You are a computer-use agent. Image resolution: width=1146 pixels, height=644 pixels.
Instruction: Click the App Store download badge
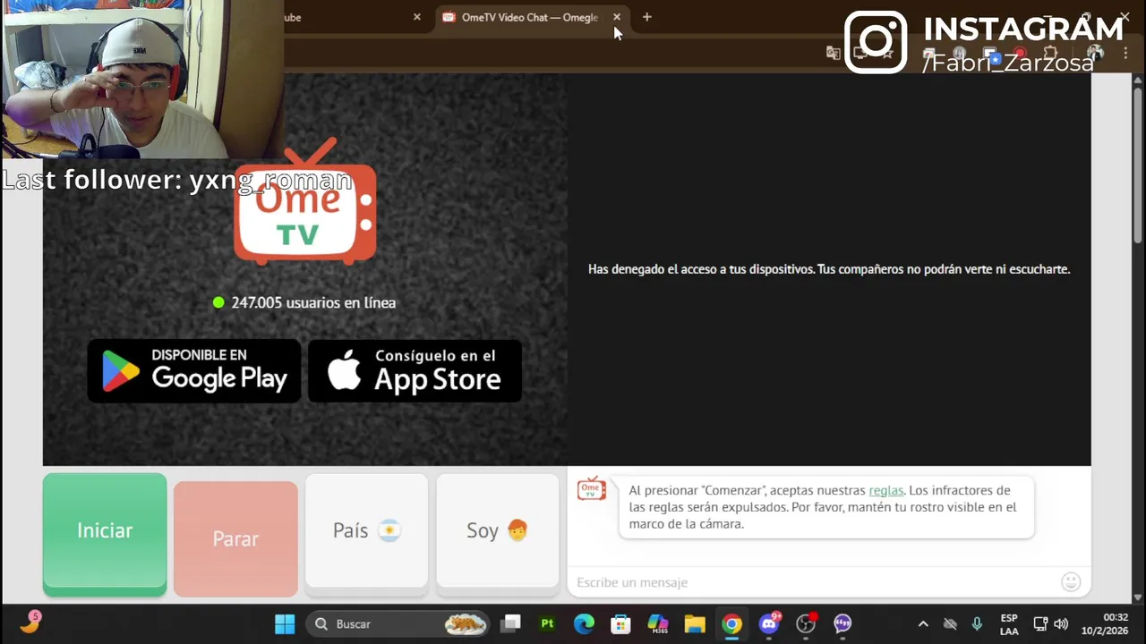point(415,370)
